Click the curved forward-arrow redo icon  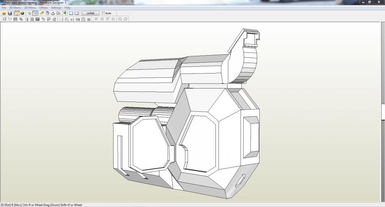click(x=54, y=19)
